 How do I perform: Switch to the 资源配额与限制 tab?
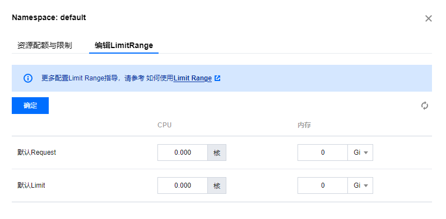(x=45, y=45)
